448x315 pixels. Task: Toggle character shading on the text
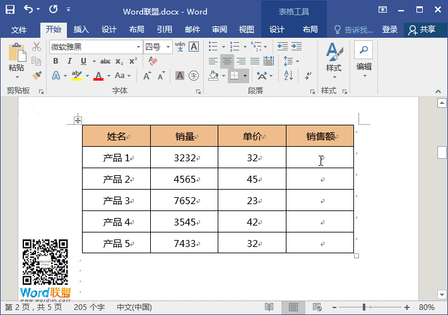click(x=180, y=76)
